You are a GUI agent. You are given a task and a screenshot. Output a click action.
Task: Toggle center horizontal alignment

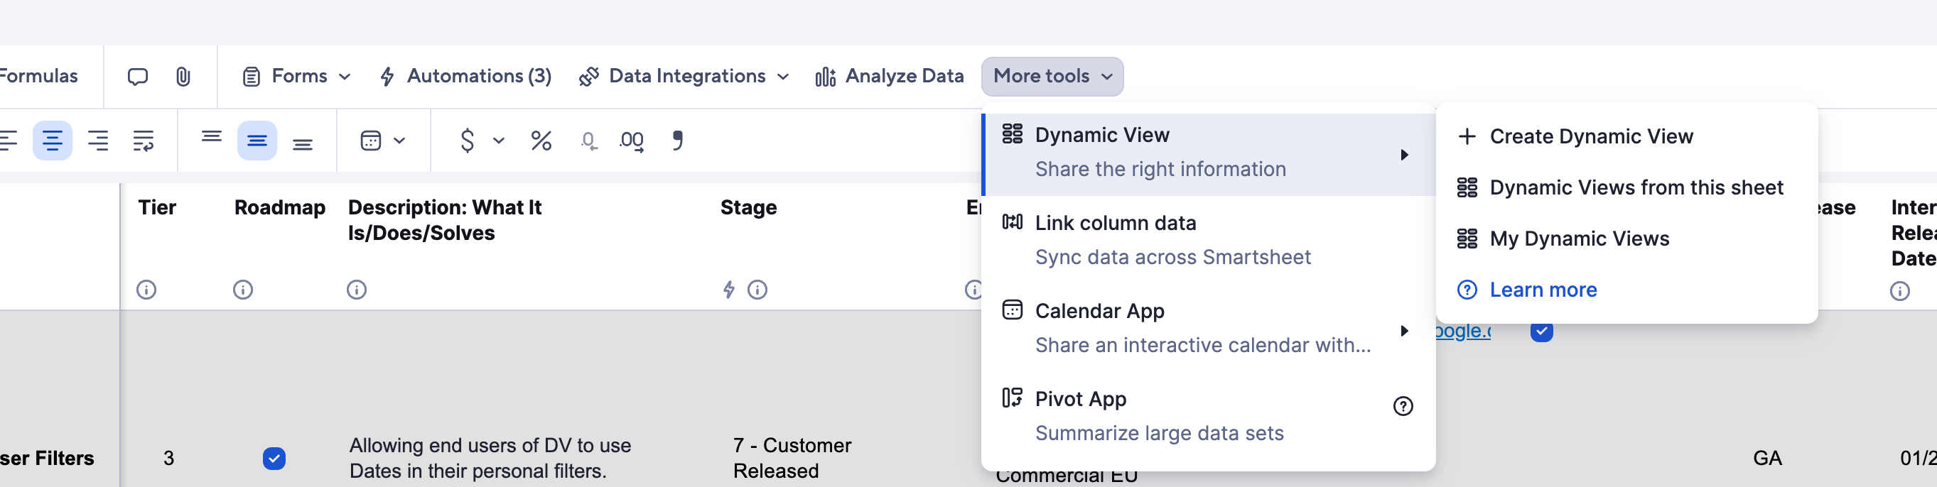(53, 141)
